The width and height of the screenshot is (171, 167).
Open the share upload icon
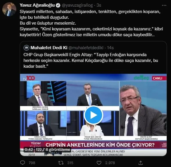[141, 163]
